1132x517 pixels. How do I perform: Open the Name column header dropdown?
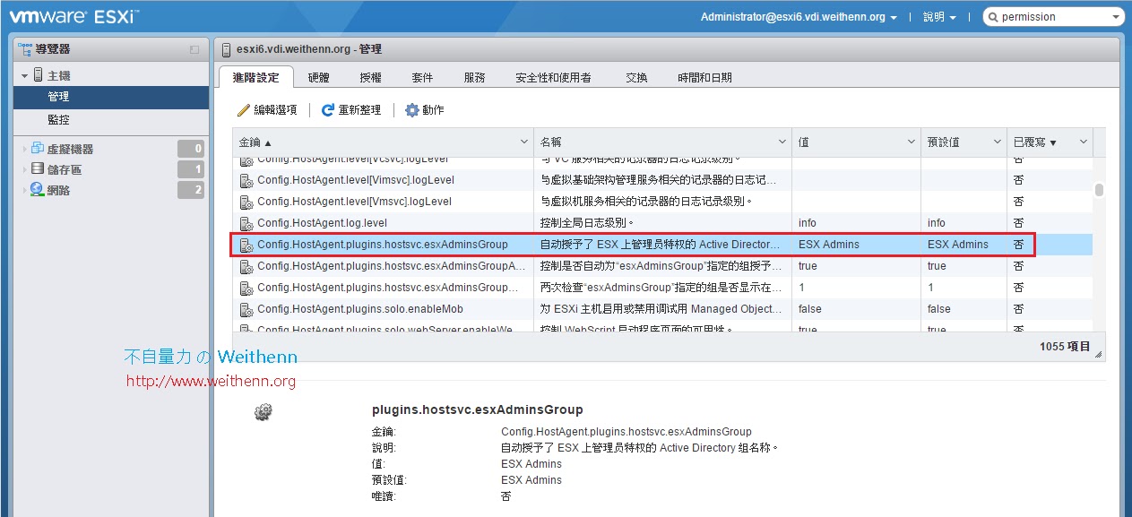[782, 142]
